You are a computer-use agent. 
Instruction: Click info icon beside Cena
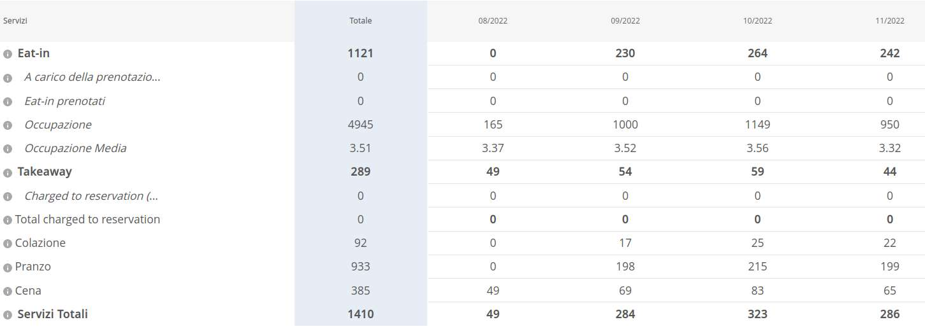pyautogui.click(x=8, y=291)
